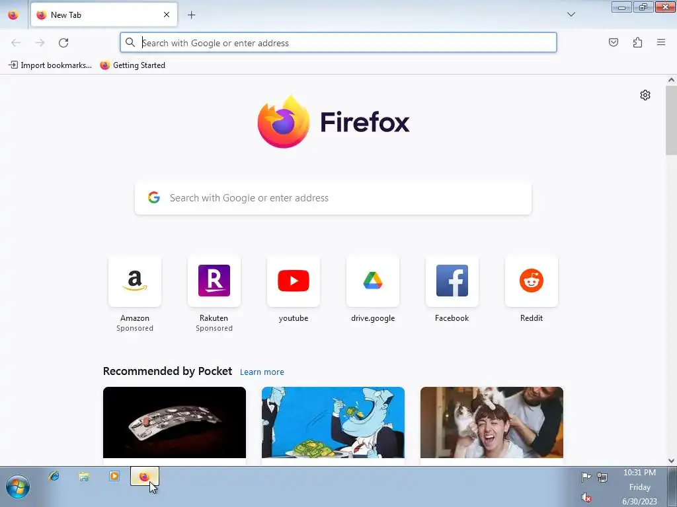Click the Sponsored label under Amazon
The image size is (677, 507).
point(135,329)
